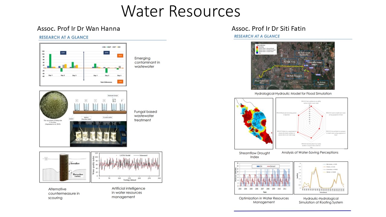Click the Analysis of Water-Saving Perceptions caption
The width and height of the screenshot is (386, 217).
(310, 153)
